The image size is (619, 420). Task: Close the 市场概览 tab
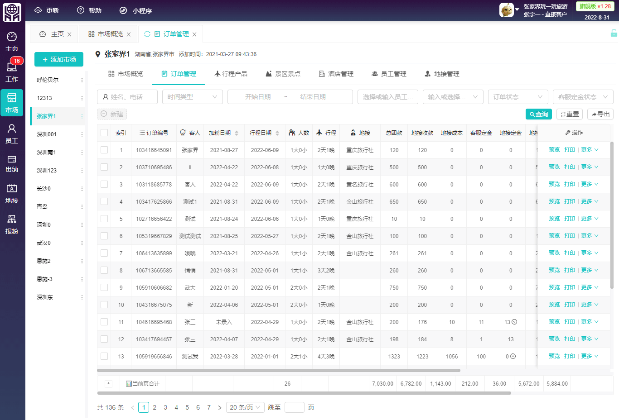pyautogui.click(x=129, y=34)
